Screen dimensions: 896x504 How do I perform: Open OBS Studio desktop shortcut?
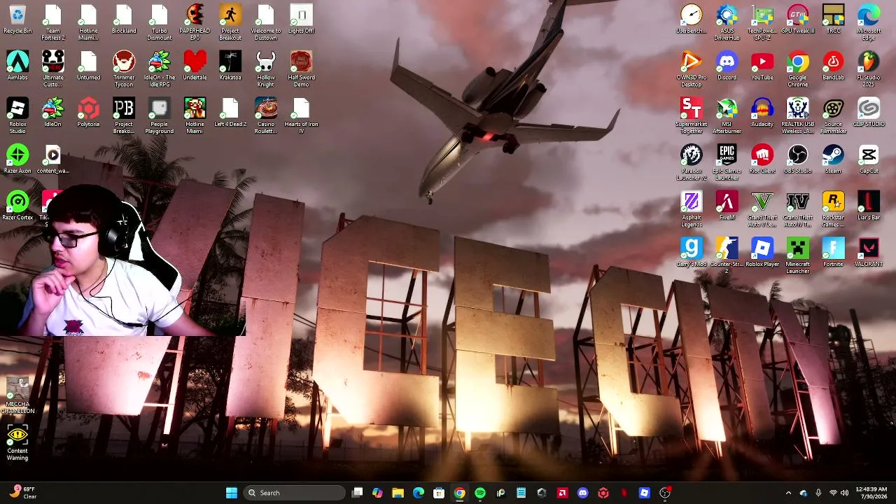798,160
